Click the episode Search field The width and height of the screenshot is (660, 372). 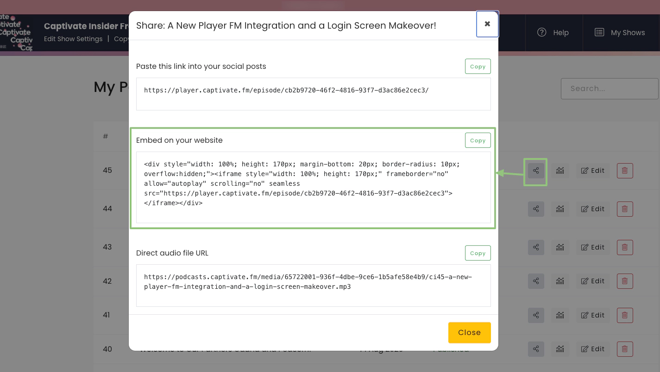click(609, 89)
